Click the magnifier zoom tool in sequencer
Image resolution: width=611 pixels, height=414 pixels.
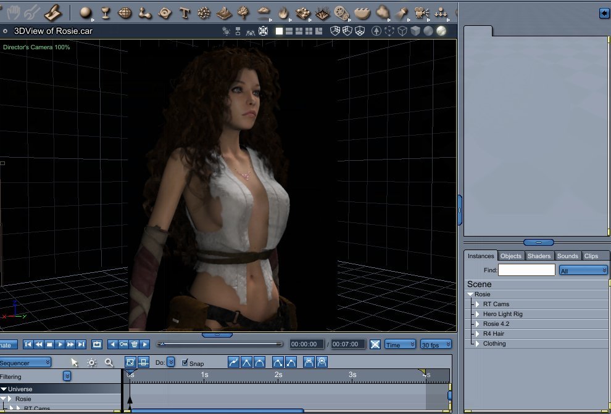[x=109, y=363]
